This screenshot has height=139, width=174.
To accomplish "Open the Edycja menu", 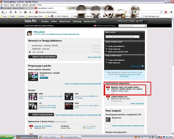I will point(7,5).
